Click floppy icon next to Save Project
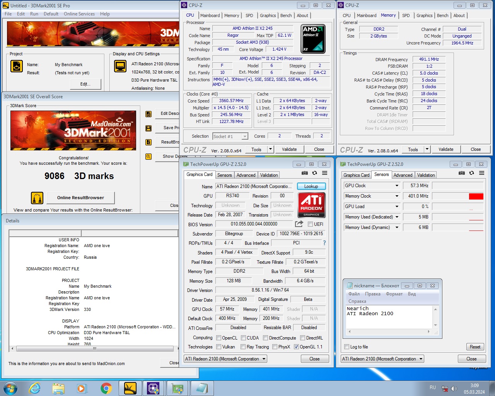 point(148,128)
